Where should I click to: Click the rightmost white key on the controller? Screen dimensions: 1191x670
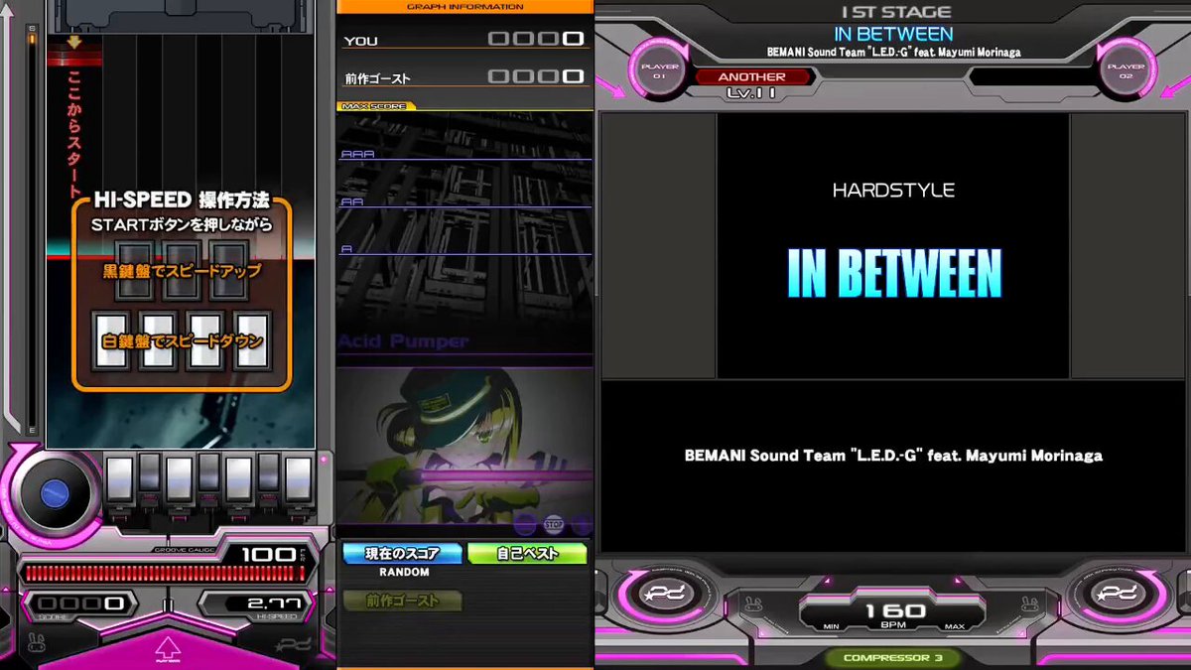coord(298,478)
